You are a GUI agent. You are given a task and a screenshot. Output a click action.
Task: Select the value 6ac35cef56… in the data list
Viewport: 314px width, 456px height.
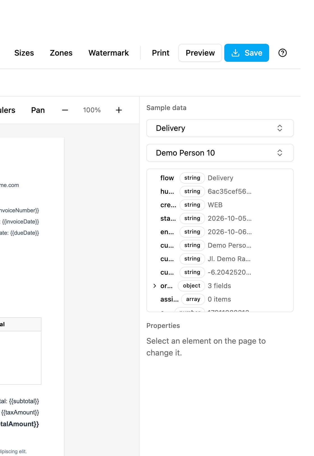[x=230, y=191]
